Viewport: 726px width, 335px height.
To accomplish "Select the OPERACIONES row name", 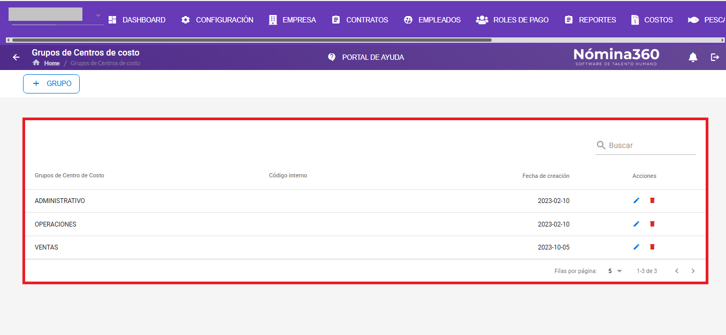I will pos(56,224).
